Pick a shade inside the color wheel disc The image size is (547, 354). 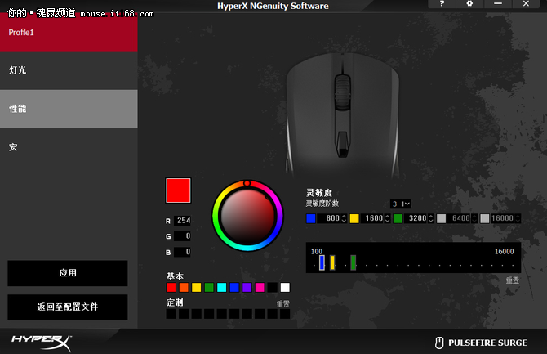point(247,216)
